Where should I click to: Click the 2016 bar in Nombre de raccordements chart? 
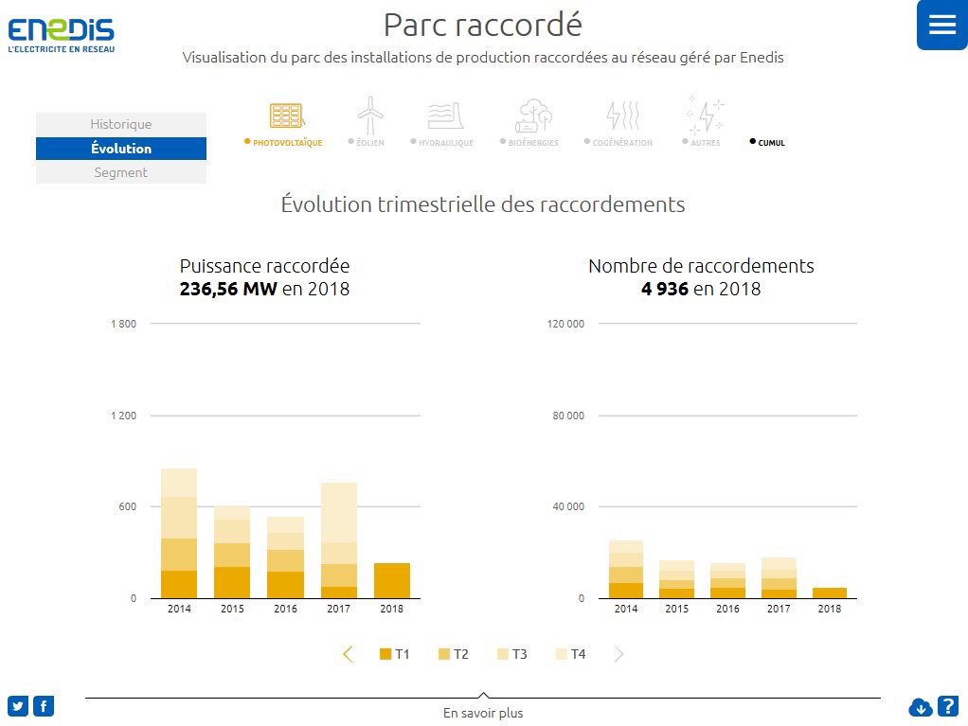pos(727,580)
